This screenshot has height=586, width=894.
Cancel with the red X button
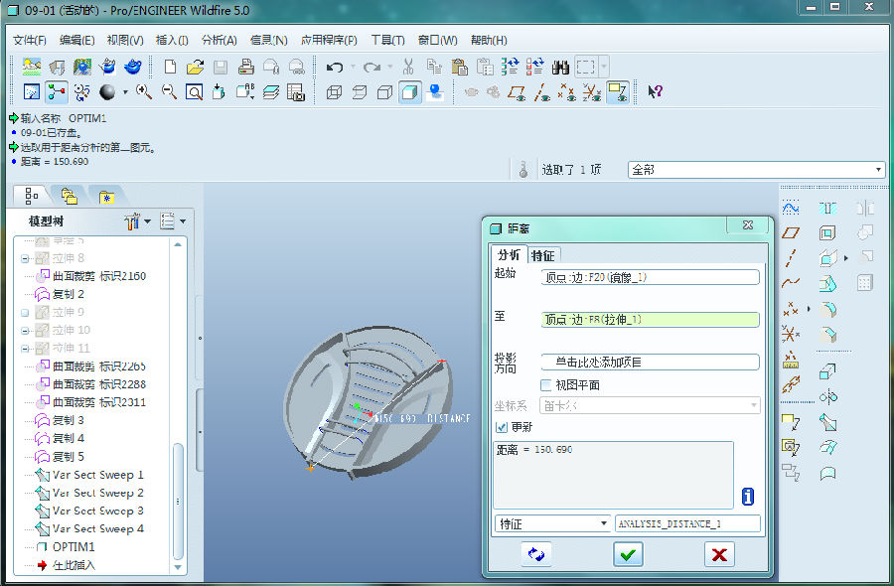click(719, 555)
